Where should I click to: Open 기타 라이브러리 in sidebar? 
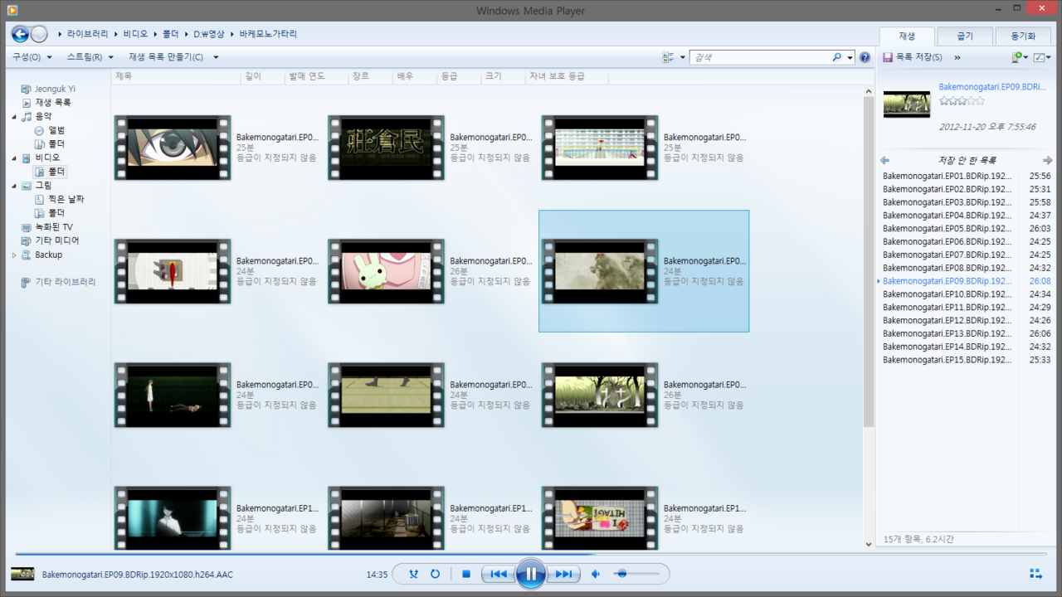58,282
